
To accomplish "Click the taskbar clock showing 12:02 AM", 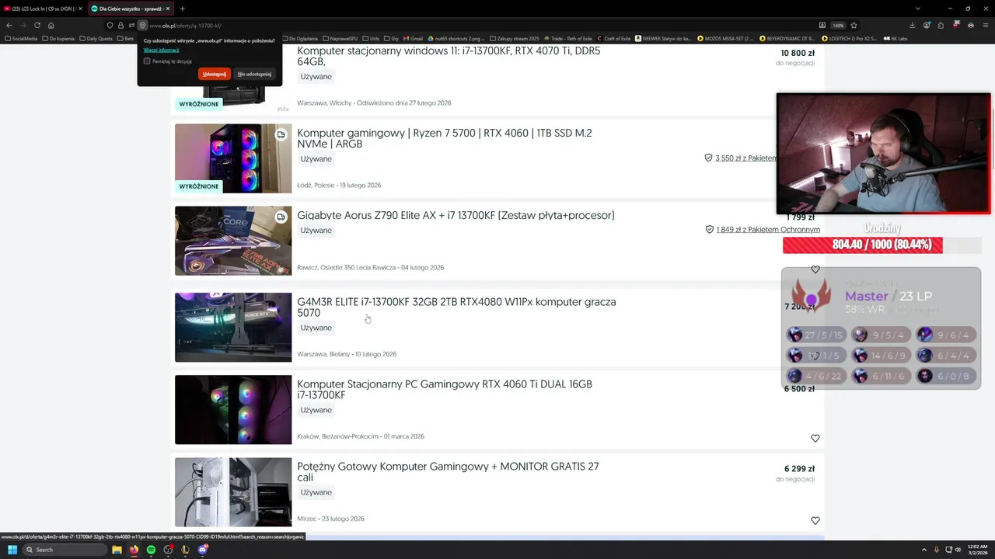I will coord(977,550).
